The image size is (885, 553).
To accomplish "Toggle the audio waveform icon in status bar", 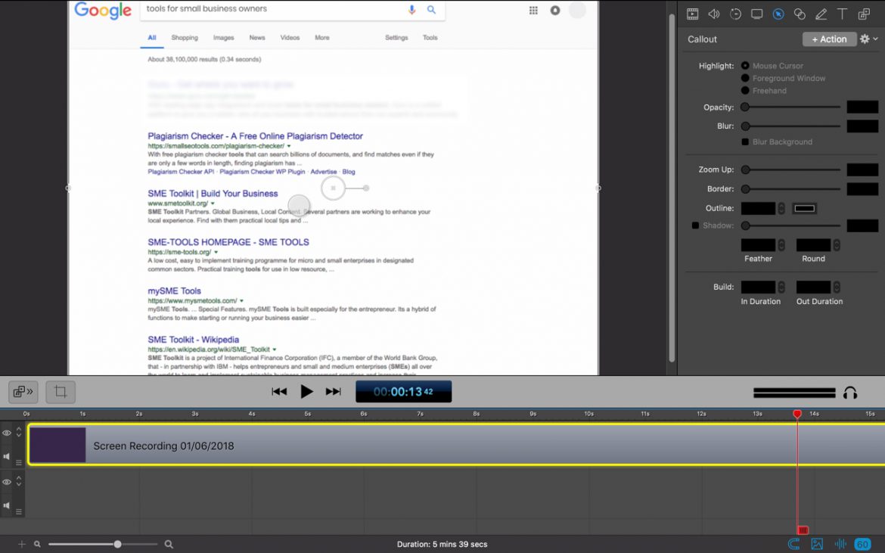I will click(x=840, y=544).
